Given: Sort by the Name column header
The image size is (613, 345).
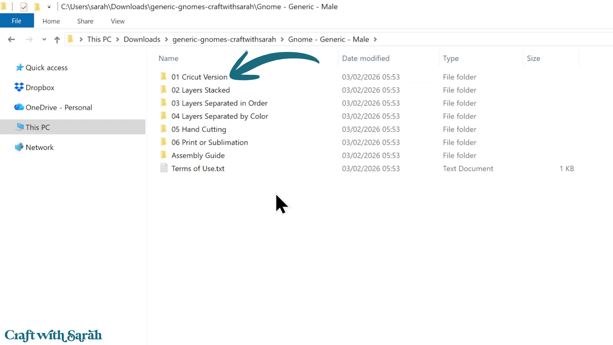Looking at the screenshot, I should [169, 58].
